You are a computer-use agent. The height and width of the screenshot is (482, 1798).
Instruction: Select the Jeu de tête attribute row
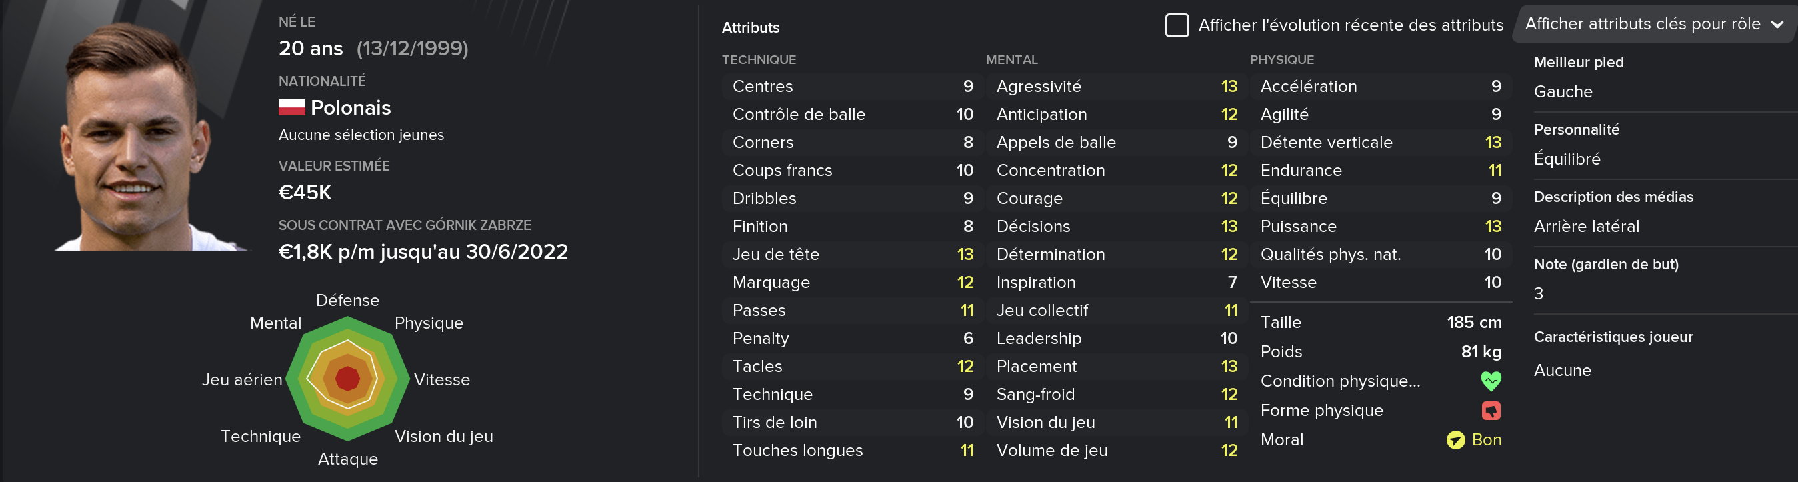tap(852, 254)
